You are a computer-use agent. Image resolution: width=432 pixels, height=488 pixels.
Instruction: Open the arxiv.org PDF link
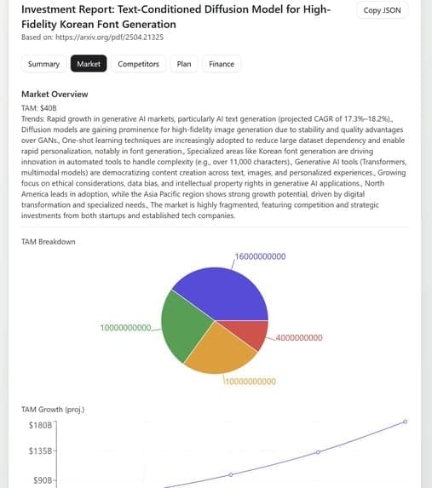click(109, 37)
